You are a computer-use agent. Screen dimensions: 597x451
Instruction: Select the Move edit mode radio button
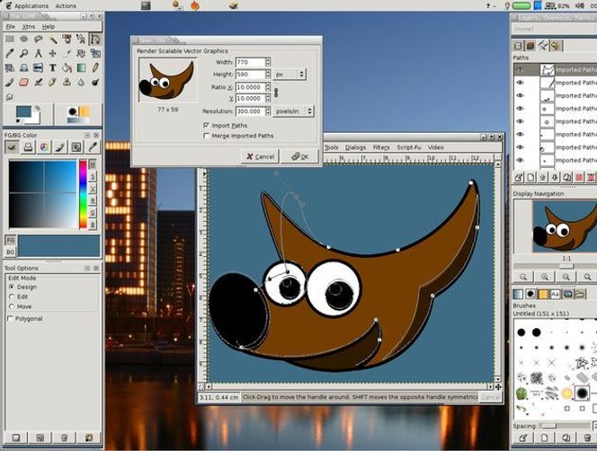tap(12, 306)
